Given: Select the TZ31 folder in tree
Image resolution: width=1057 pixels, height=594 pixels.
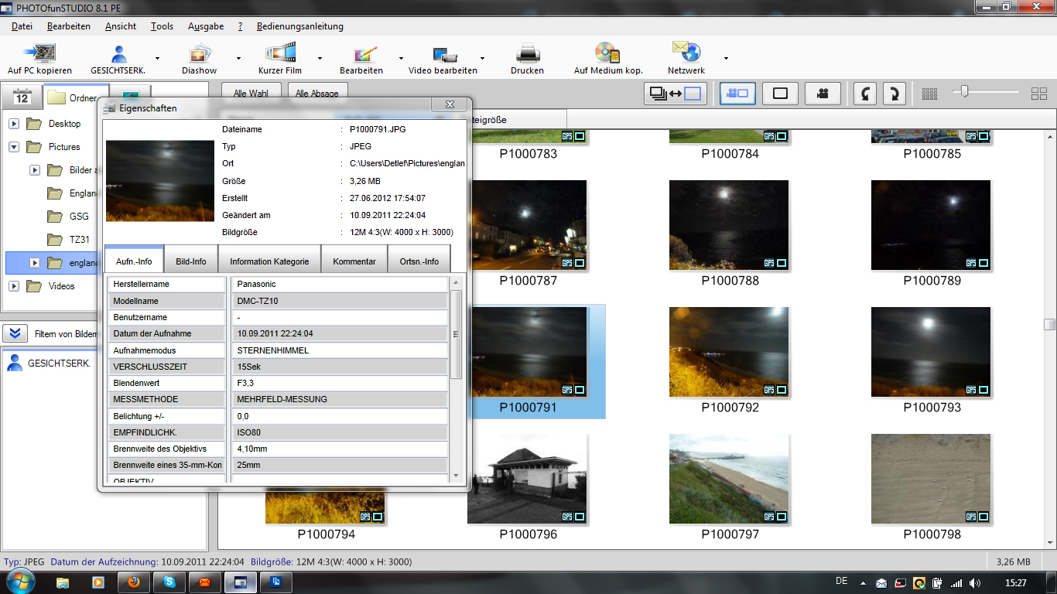Looking at the screenshot, I should pyautogui.click(x=80, y=240).
